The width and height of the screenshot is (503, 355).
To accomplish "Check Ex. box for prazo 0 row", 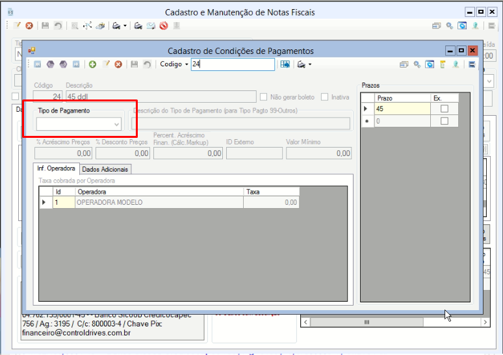I will pos(445,121).
